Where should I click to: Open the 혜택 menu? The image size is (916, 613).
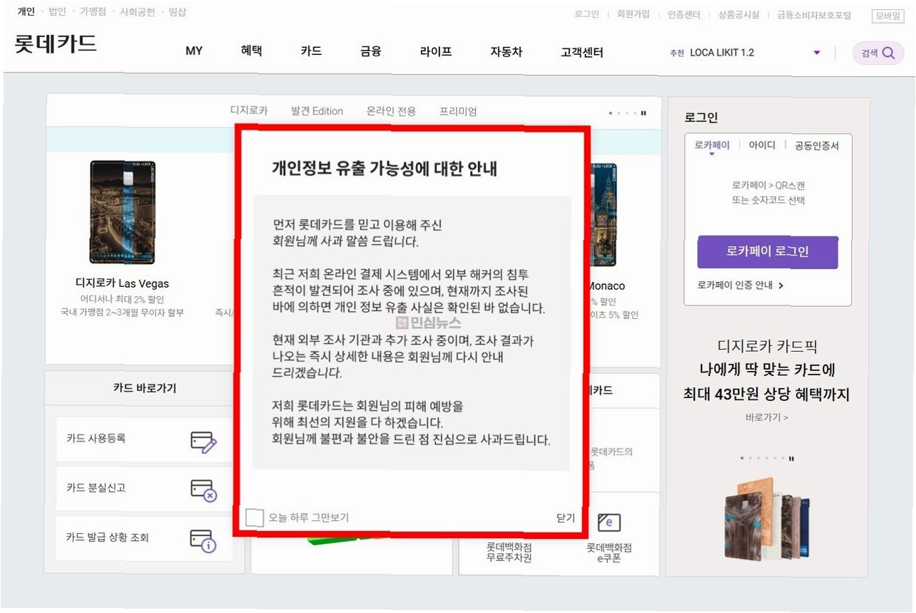tap(251, 51)
